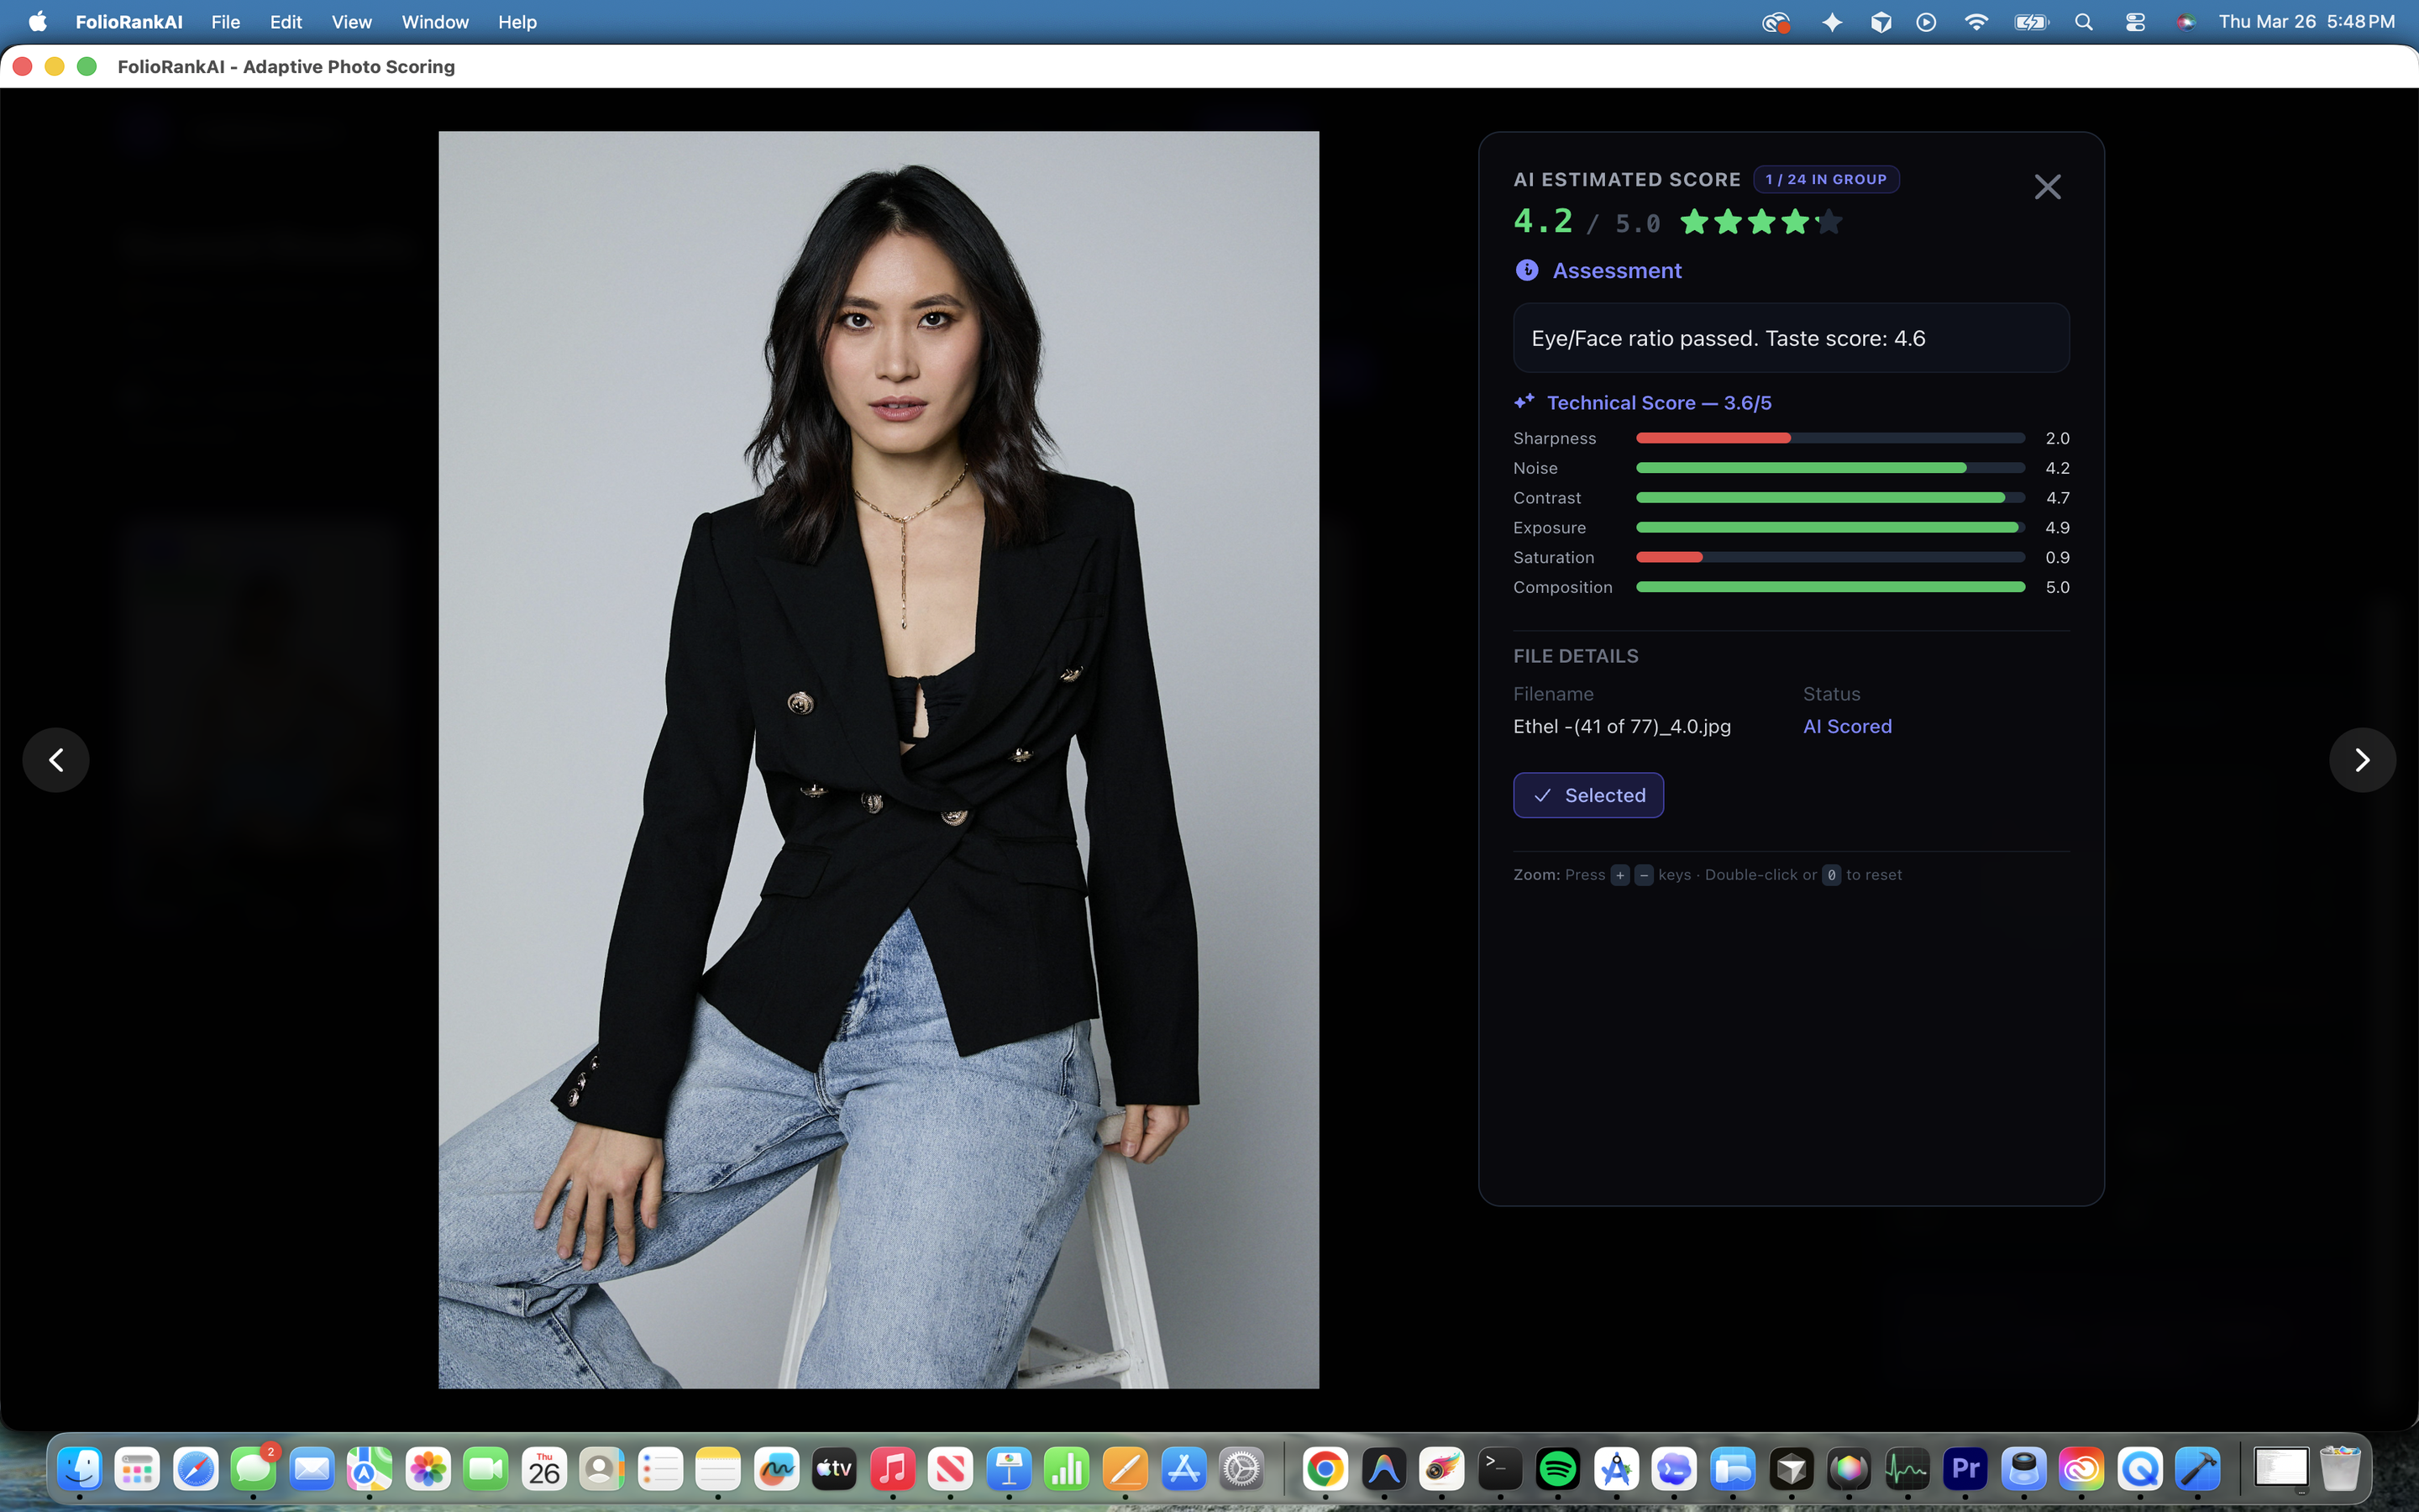Open Spotify from the Dock
The width and height of the screenshot is (2419, 1512).
click(1557, 1469)
